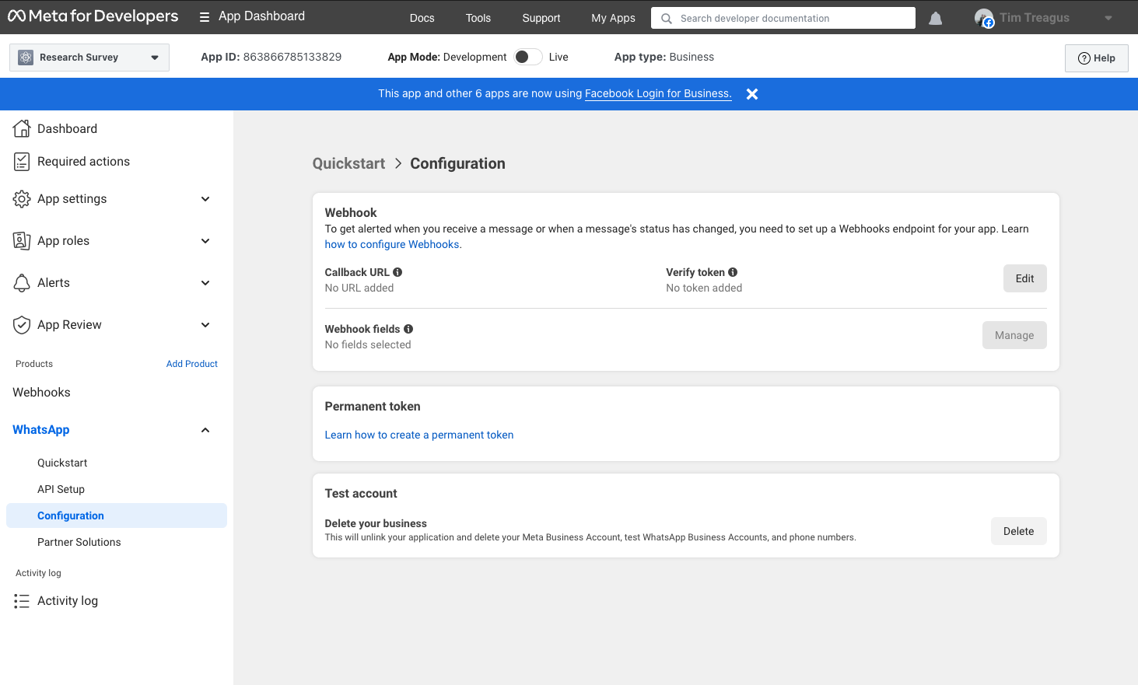Click the Meta for Developers logo

click(x=93, y=16)
